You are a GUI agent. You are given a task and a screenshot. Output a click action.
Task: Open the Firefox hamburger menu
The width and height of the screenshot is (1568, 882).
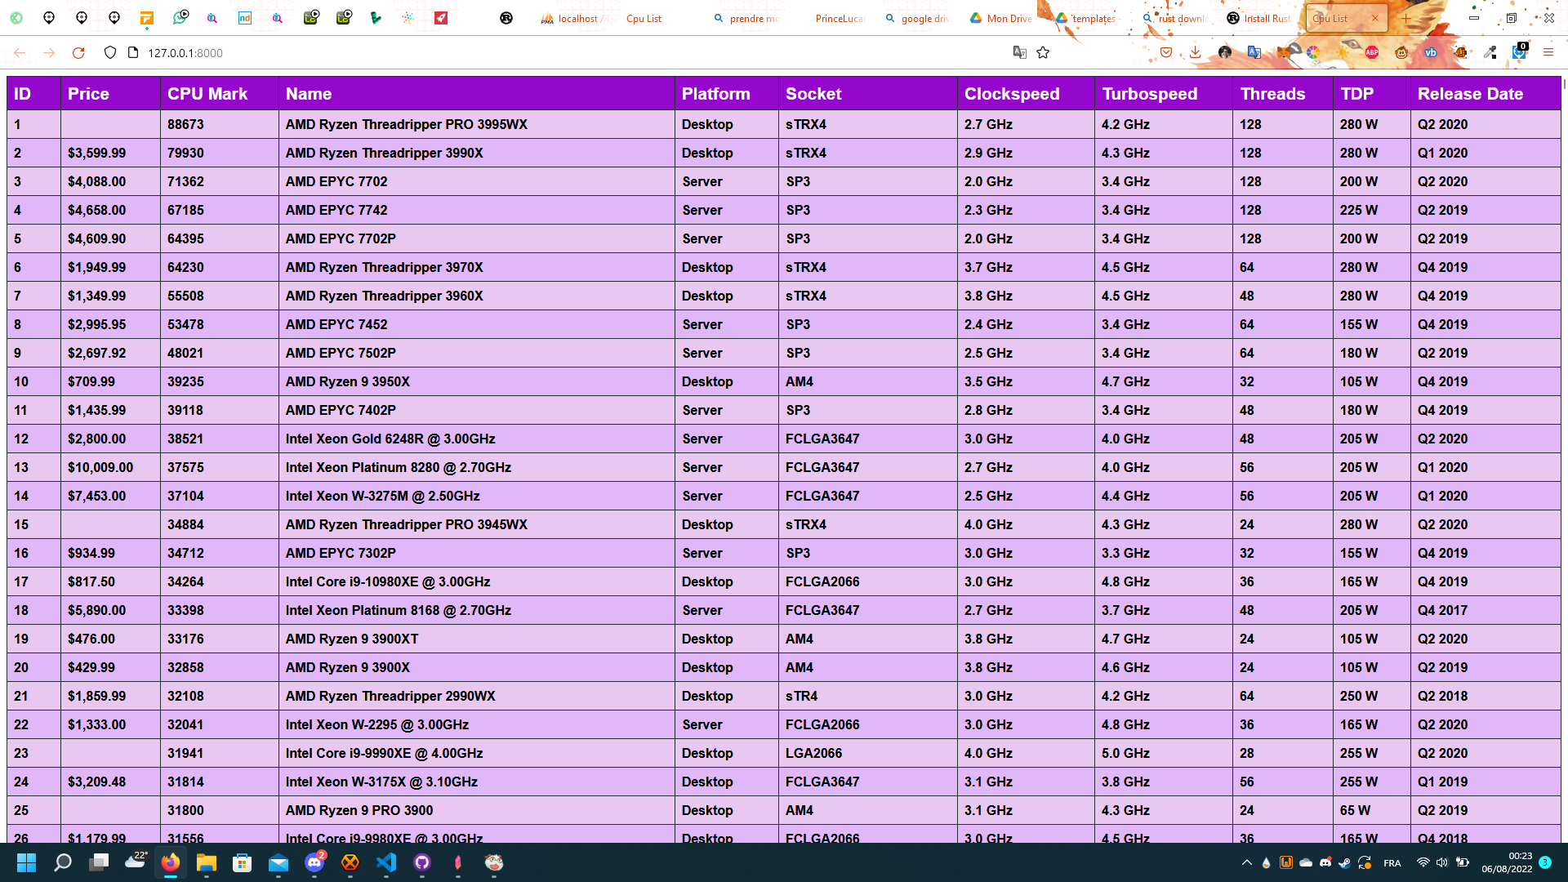click(1548, 53)
